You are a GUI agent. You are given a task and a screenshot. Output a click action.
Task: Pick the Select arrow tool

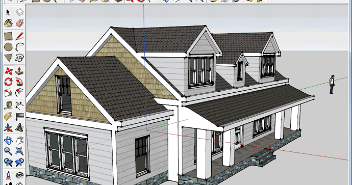(x=8, y=12)
